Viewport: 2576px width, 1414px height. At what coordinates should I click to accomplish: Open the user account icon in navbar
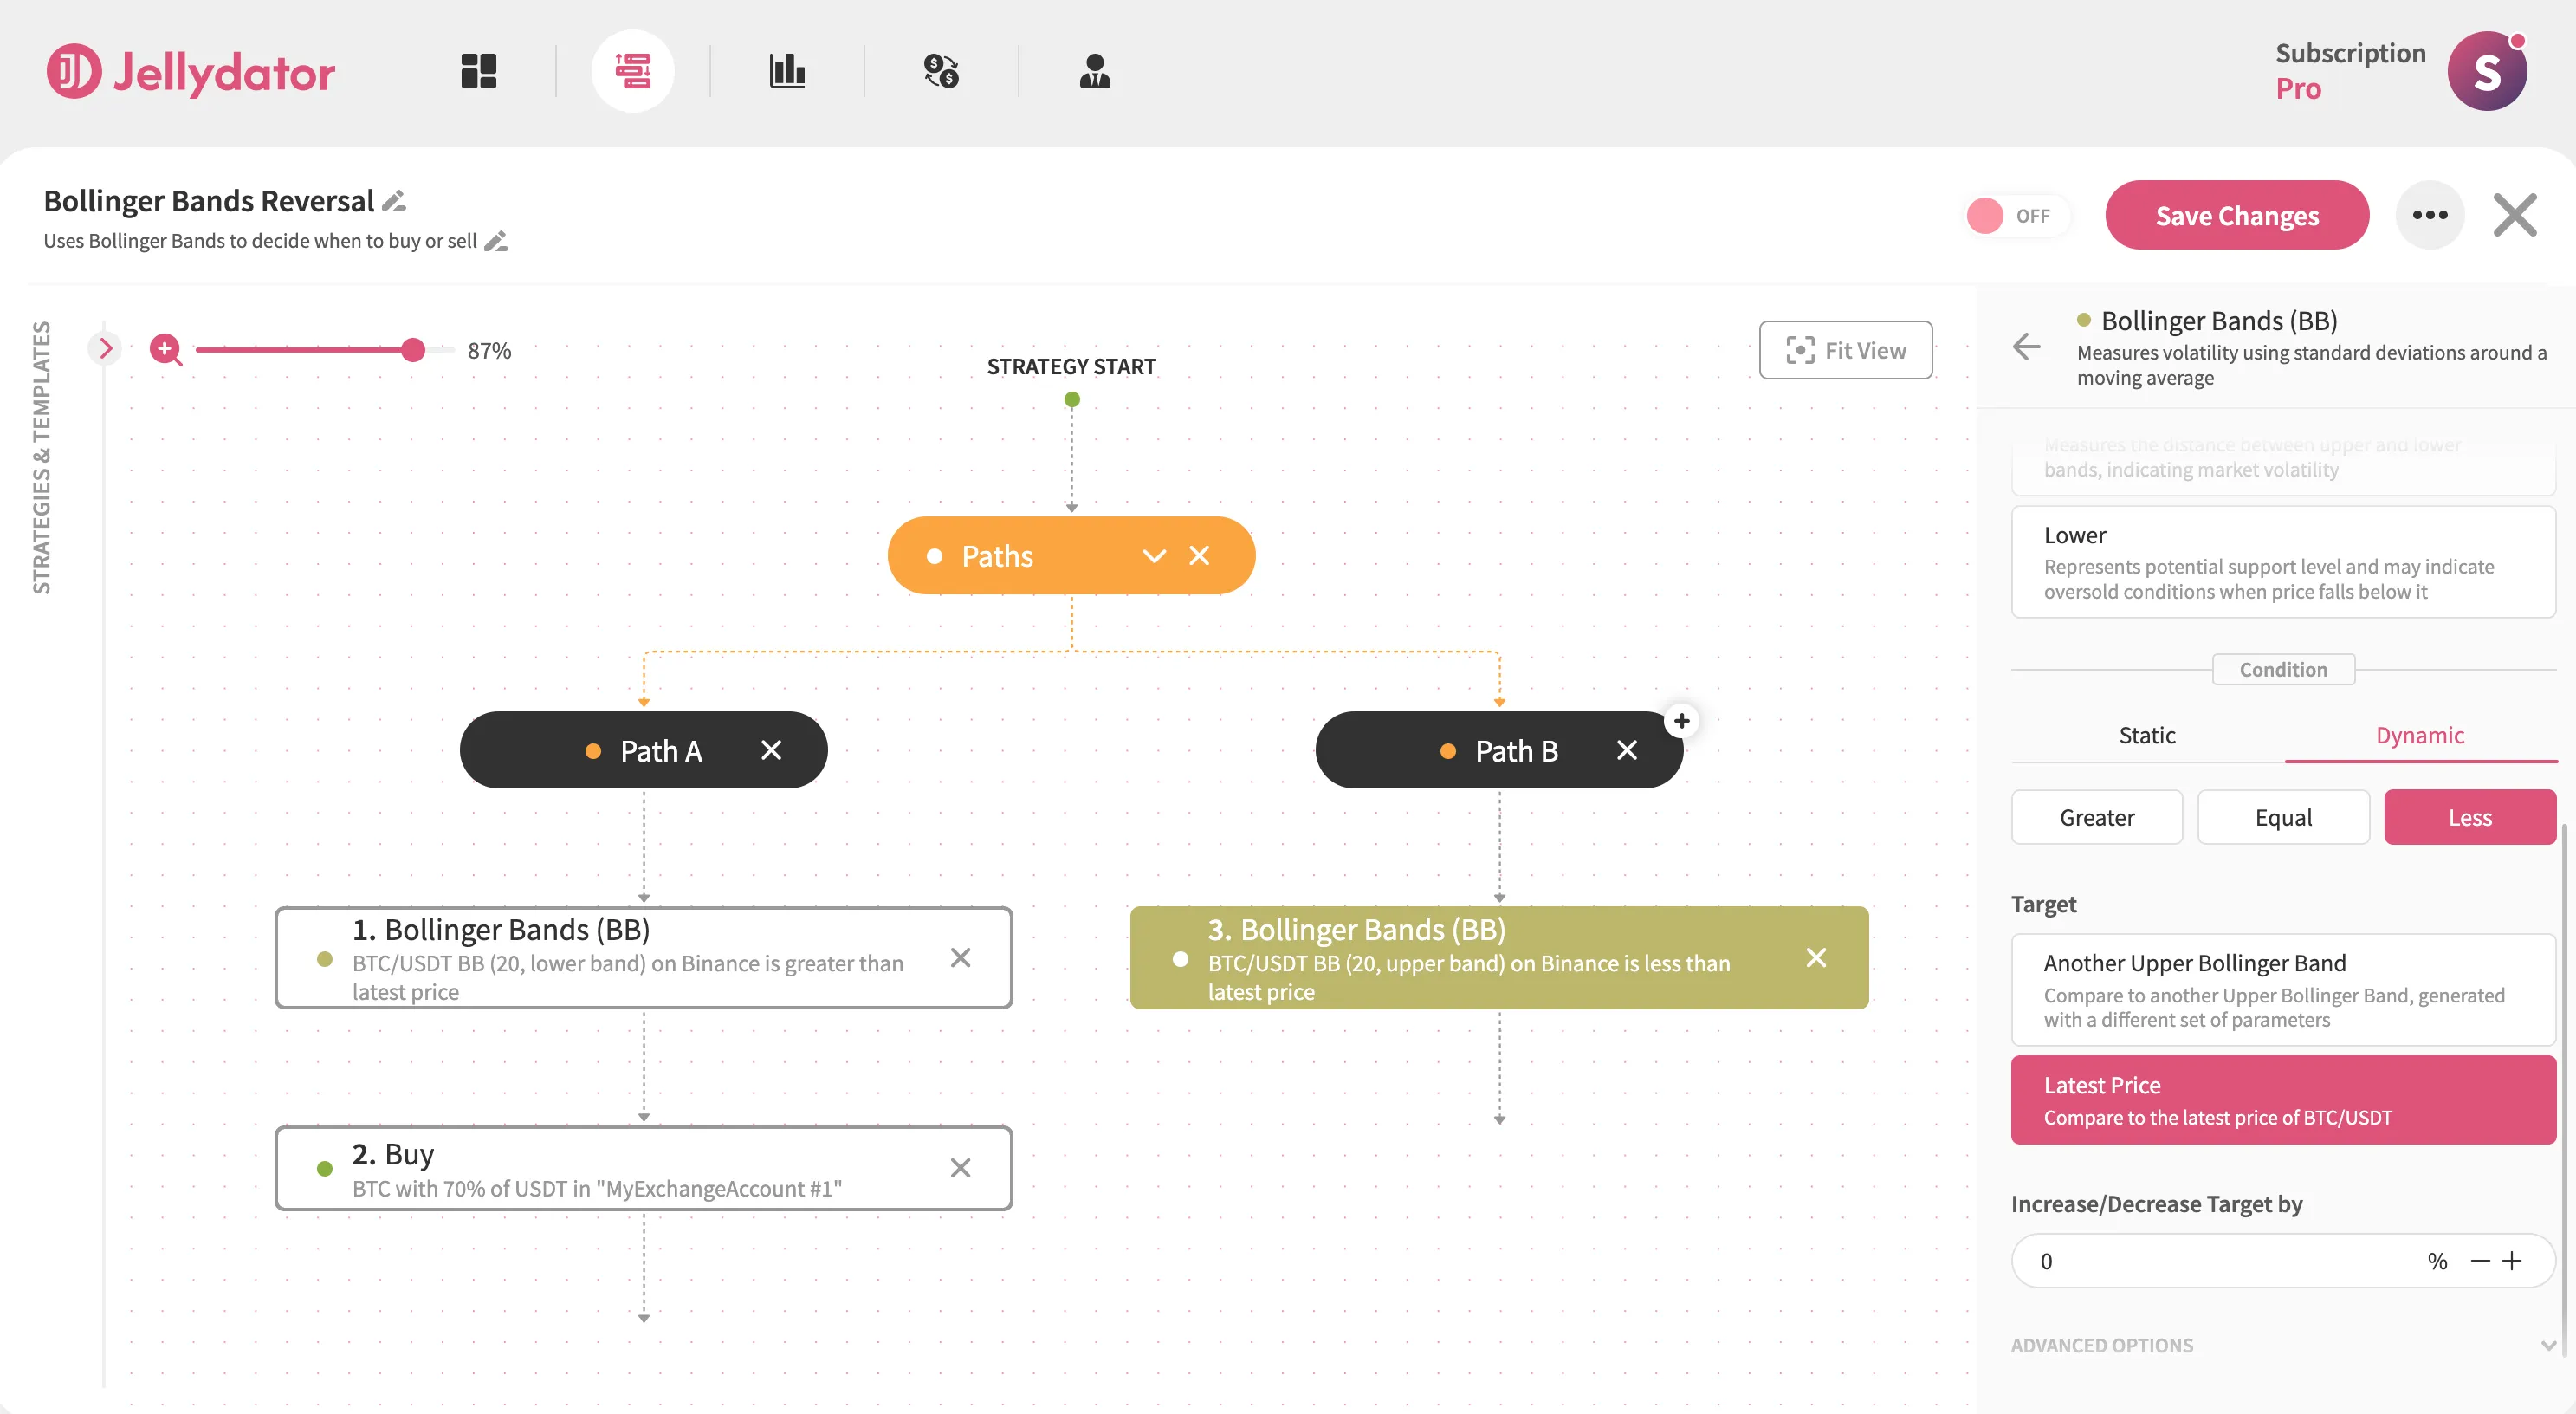pos(1095,71)
